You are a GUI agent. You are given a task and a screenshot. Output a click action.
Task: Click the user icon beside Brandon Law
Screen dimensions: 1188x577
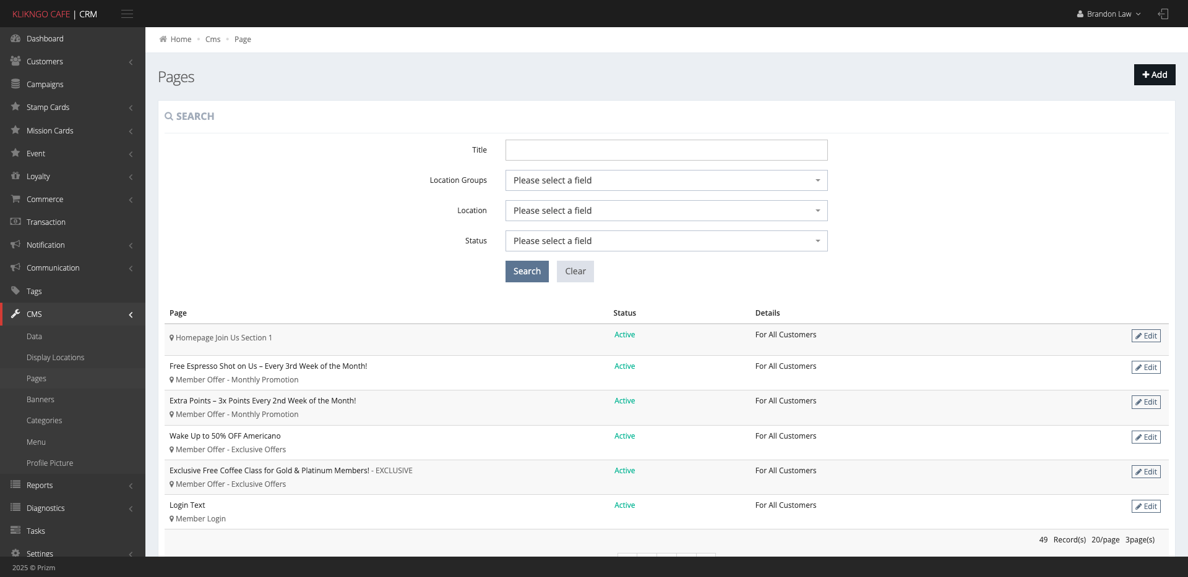coord(1080,14)
